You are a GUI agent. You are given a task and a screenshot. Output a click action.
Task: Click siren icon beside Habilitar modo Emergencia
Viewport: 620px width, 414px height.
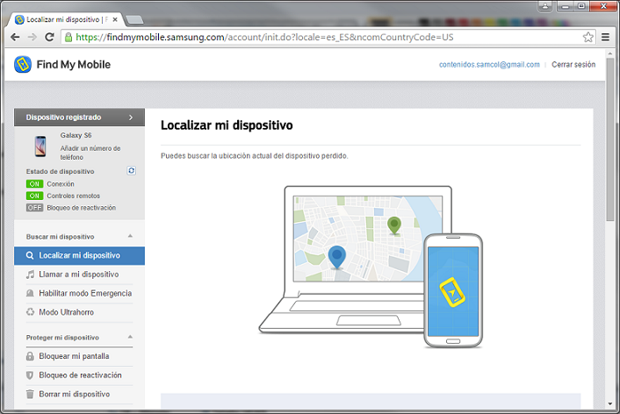pyautogui.click(x=30, y=294)
